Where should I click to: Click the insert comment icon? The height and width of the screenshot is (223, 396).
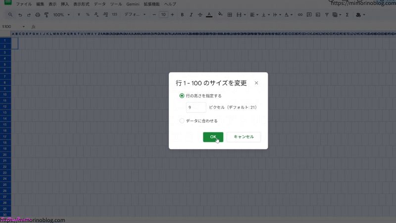(309, 15)
